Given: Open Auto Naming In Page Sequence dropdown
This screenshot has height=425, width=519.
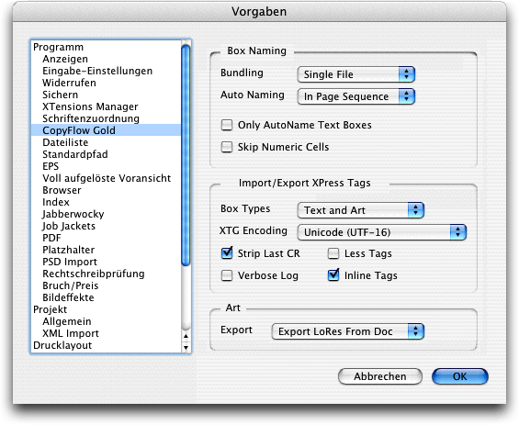Looking at the screenshot, I should [x=356, y=96].
